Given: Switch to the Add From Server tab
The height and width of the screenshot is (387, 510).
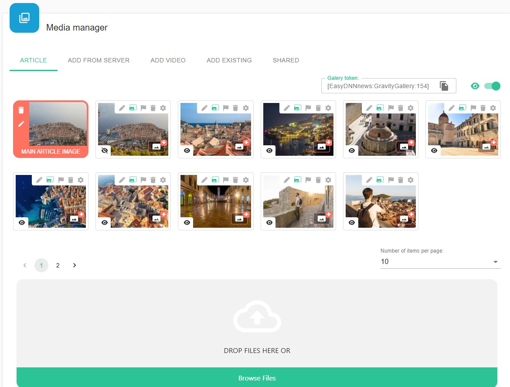Looking at the screenshot, I should pyautogui.click(x=99, y=60).
